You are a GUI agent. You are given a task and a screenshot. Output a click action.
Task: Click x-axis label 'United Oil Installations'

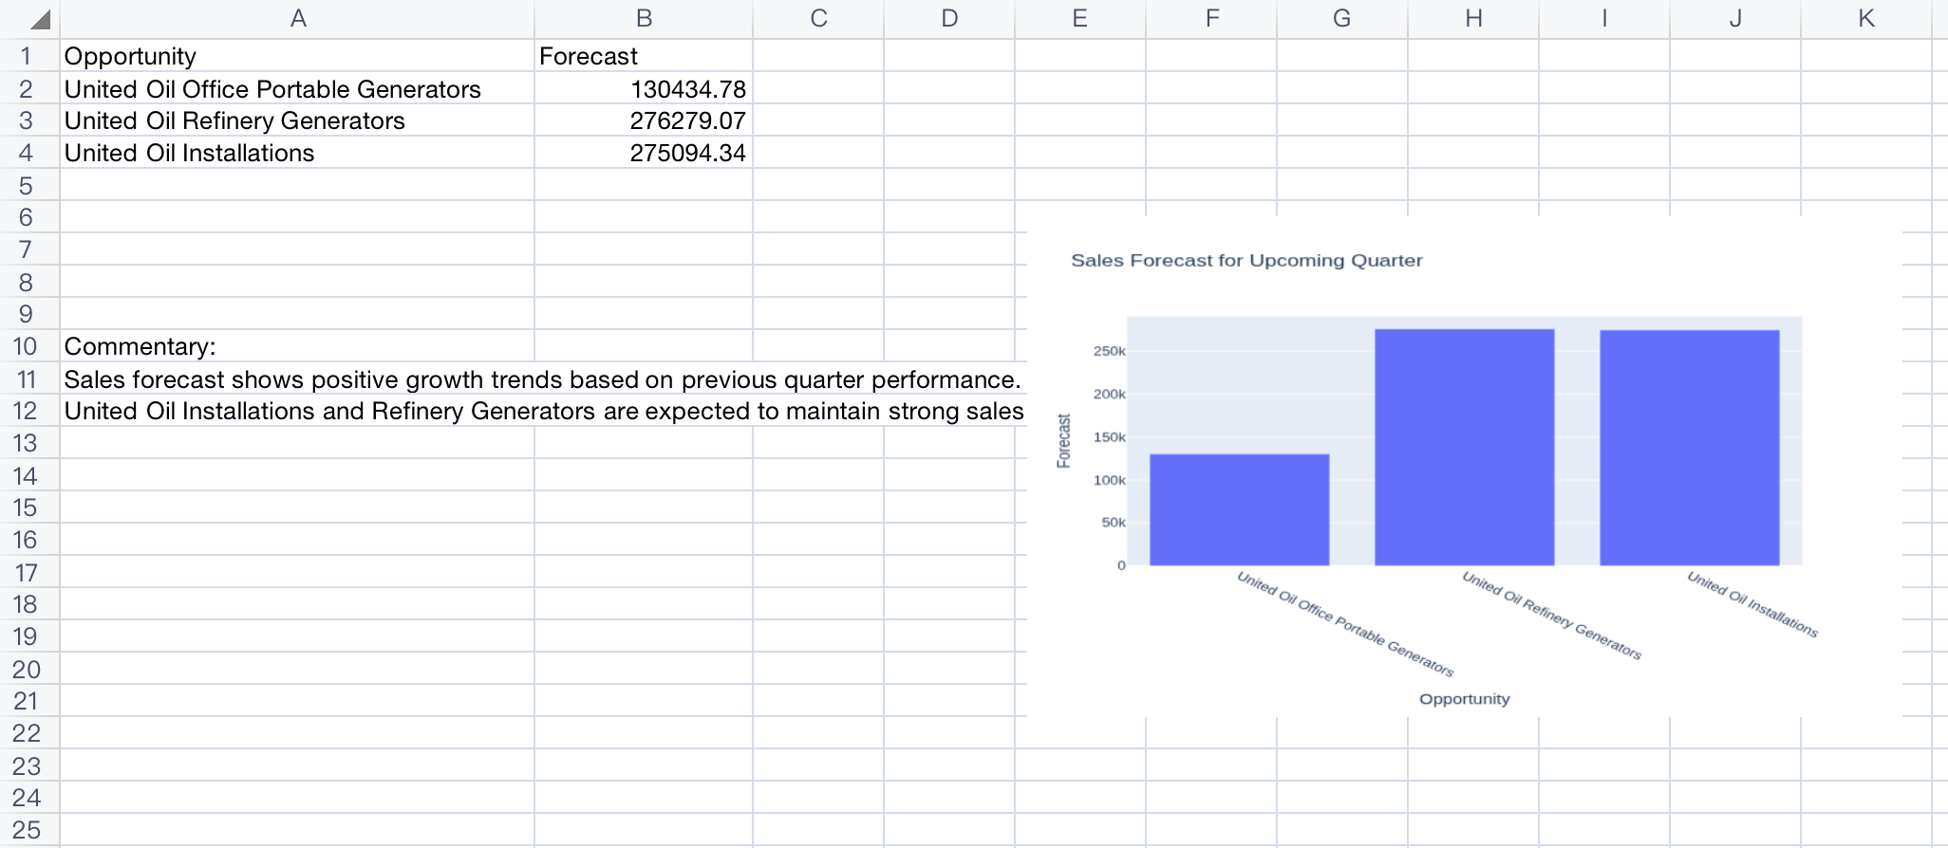(1752, 603)
